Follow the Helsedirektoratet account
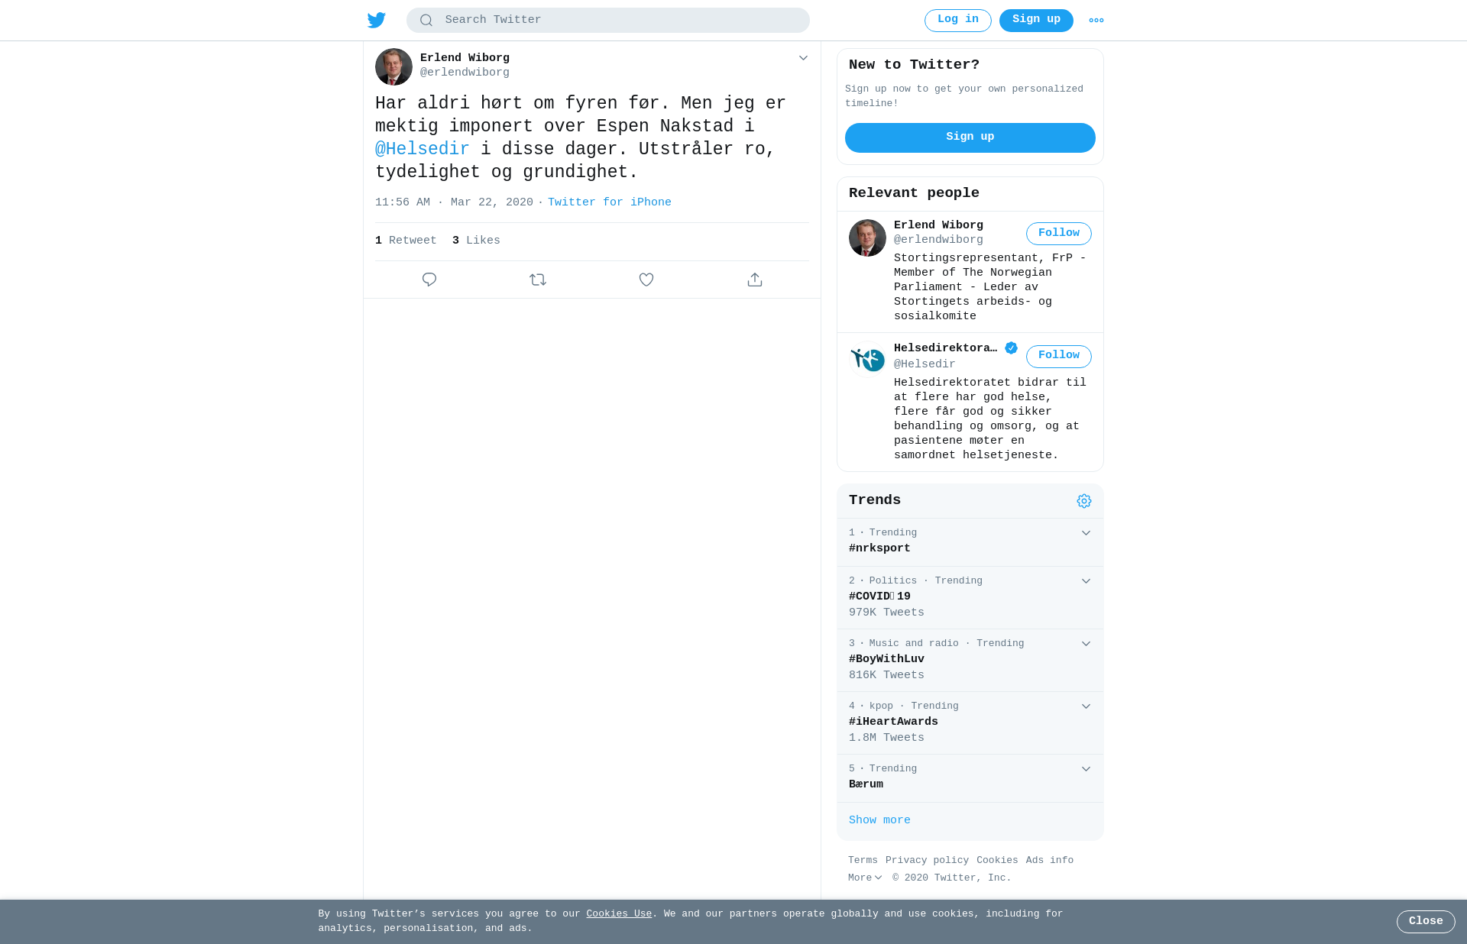This screenshot has width=1467, height=944. coord(1059,357)
